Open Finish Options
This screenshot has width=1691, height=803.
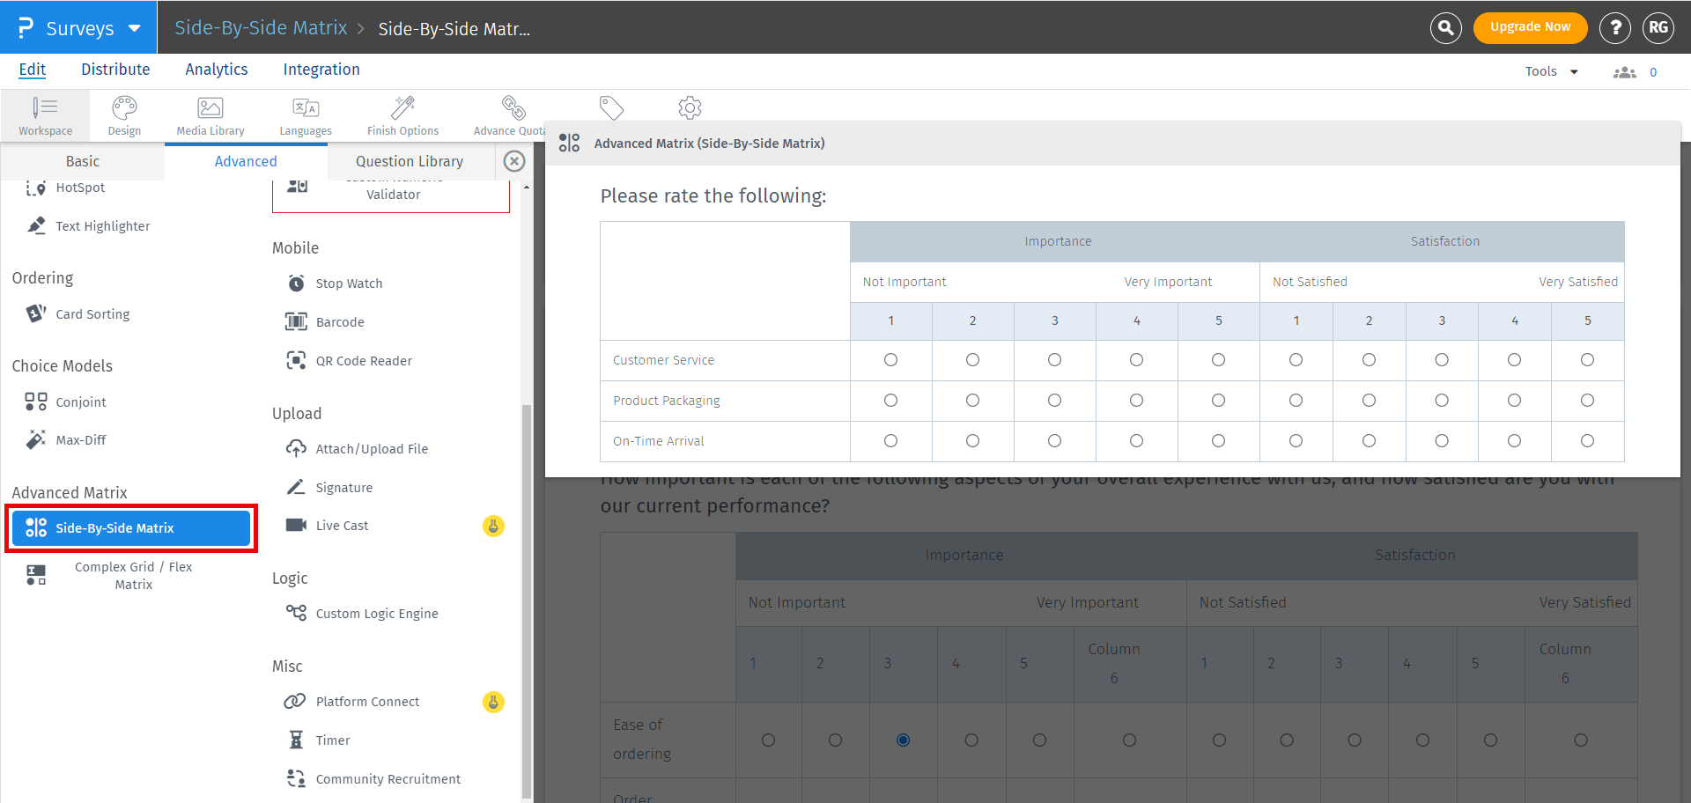coord(402,115)
